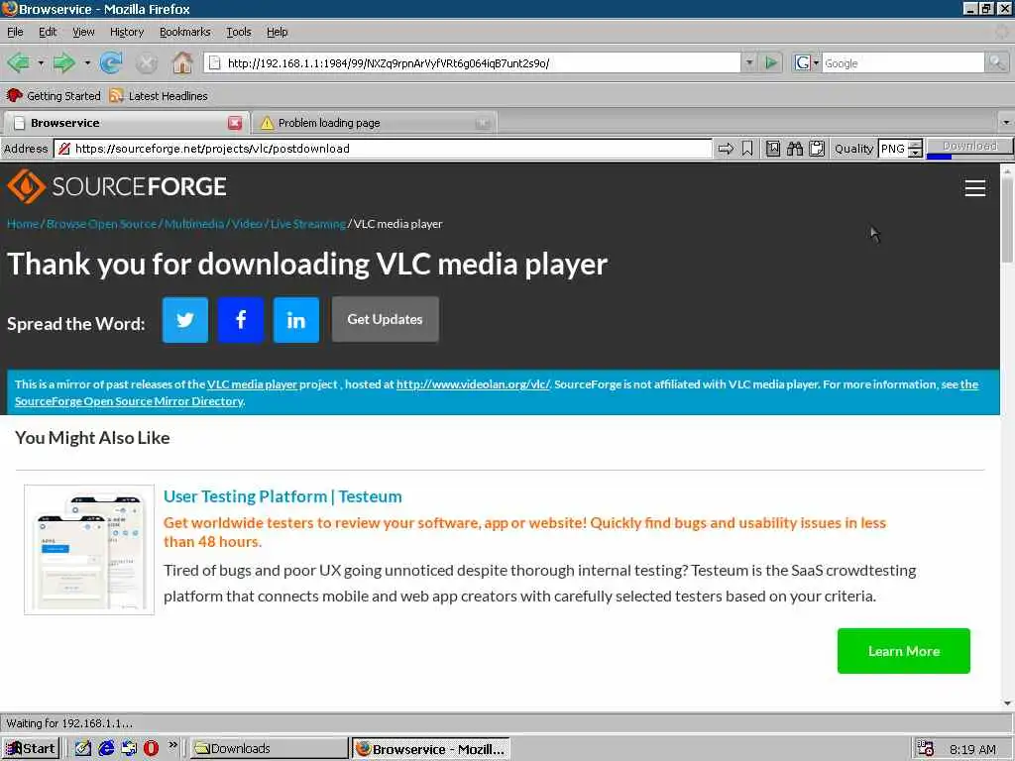
Task: Reload the page with the Refresh icon
Action: pyautogui.click(x=111, y=62)
